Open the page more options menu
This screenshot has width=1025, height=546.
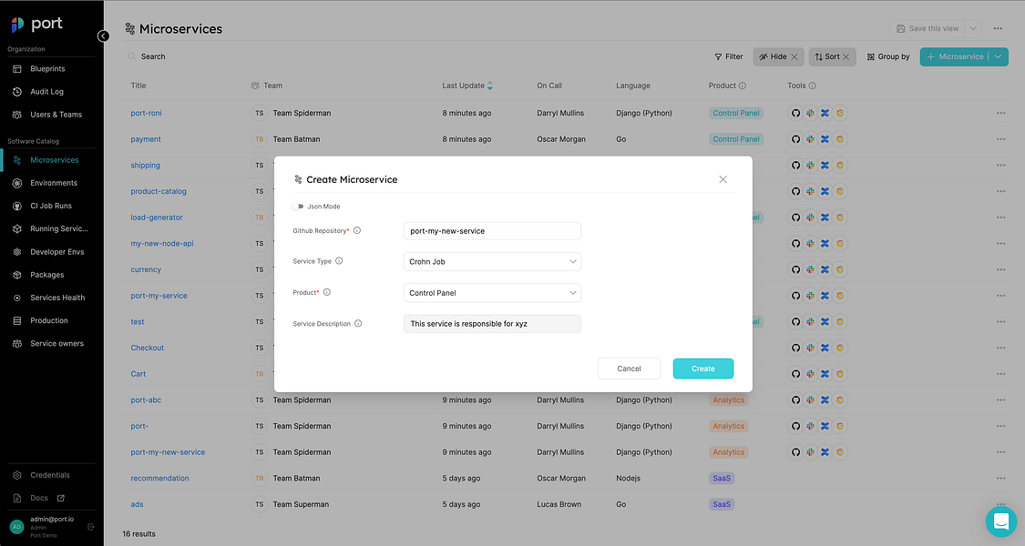click(998, 29)
